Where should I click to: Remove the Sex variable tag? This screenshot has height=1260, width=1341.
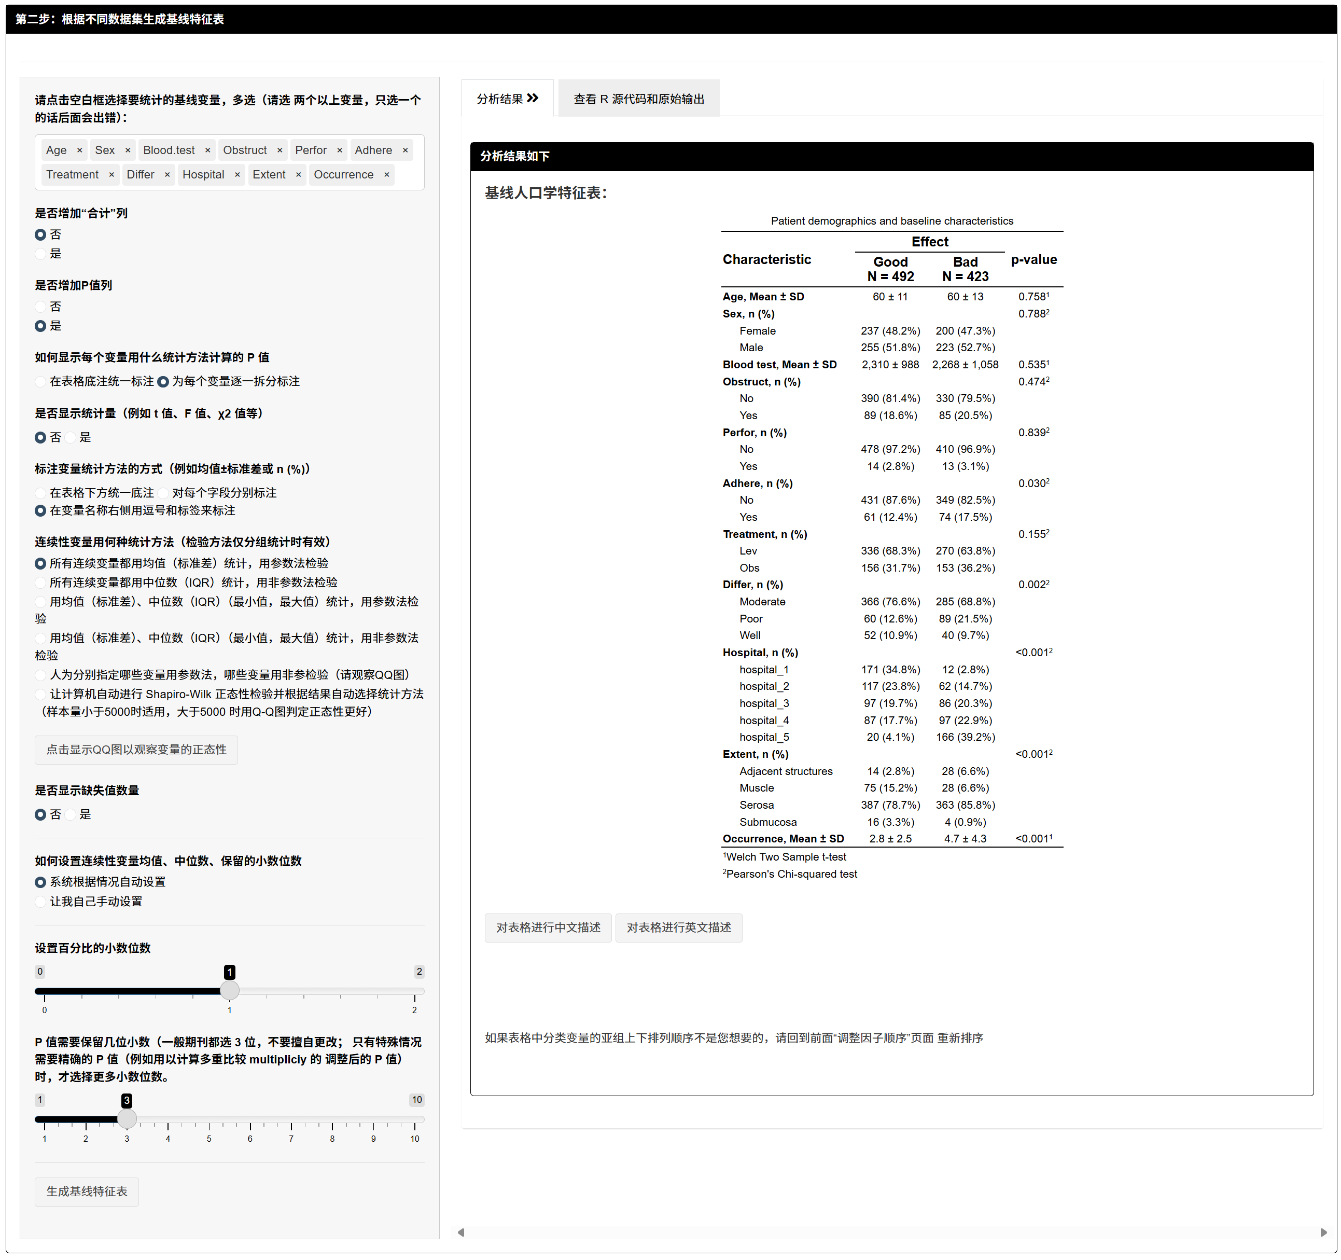[128, 150]
